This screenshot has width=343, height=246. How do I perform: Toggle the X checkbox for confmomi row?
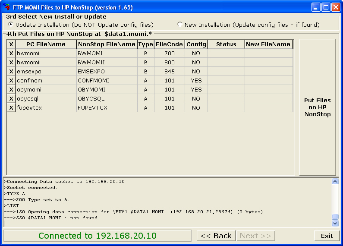click(x=11, y=81)
